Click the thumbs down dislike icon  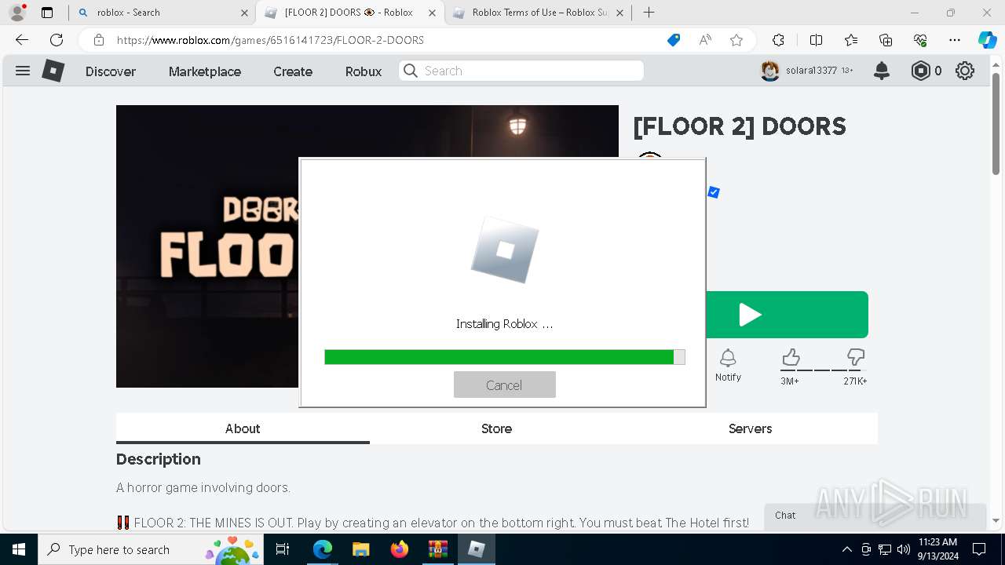pos(855,358)
